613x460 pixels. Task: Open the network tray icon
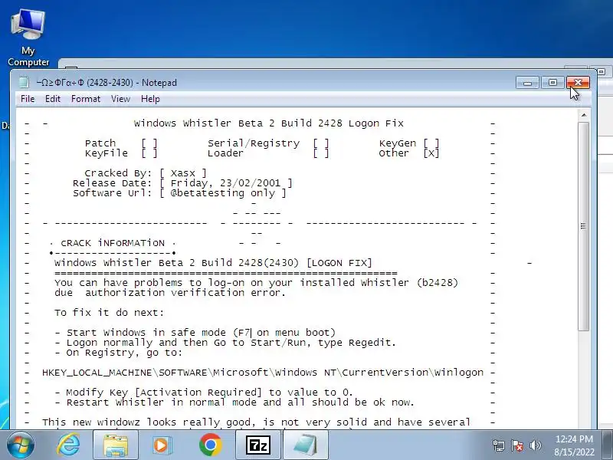click(x=499, y=445)
